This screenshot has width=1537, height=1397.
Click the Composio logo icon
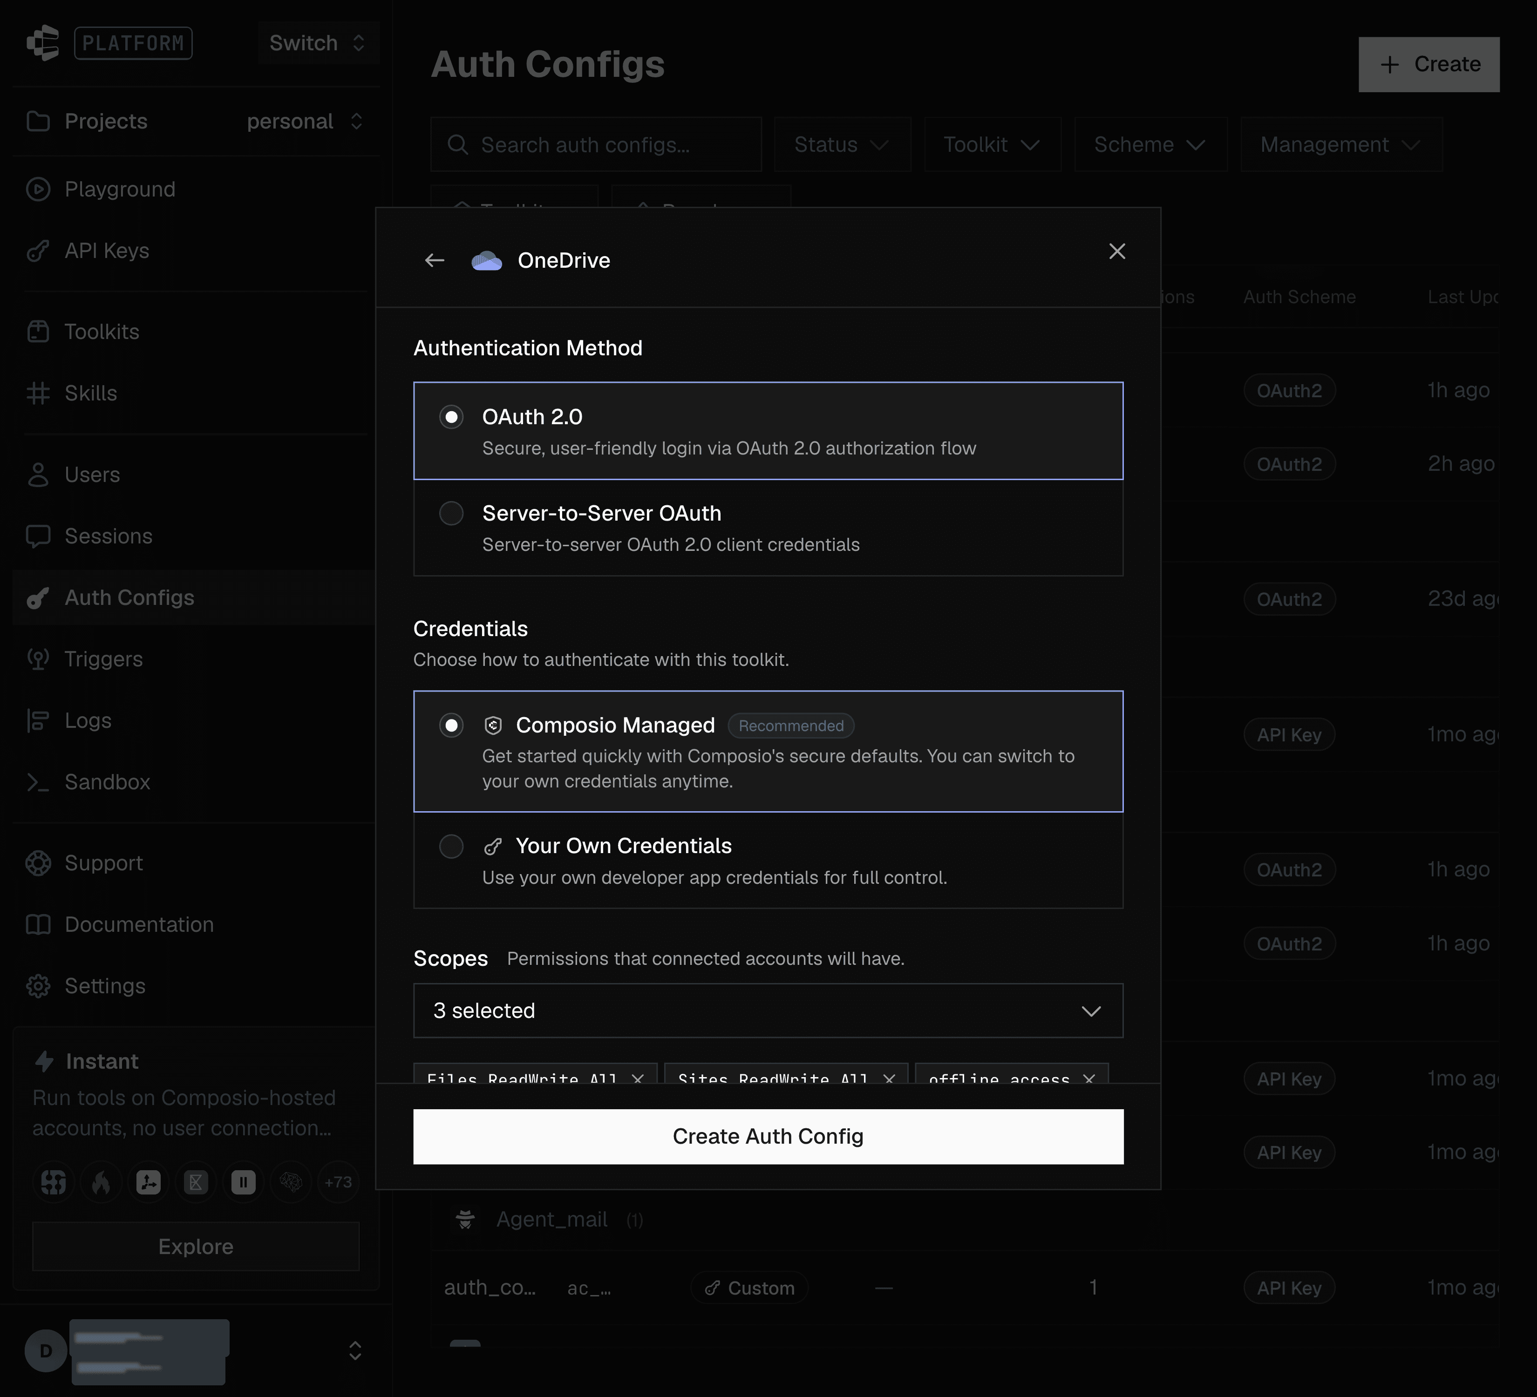tap(43, 43)
